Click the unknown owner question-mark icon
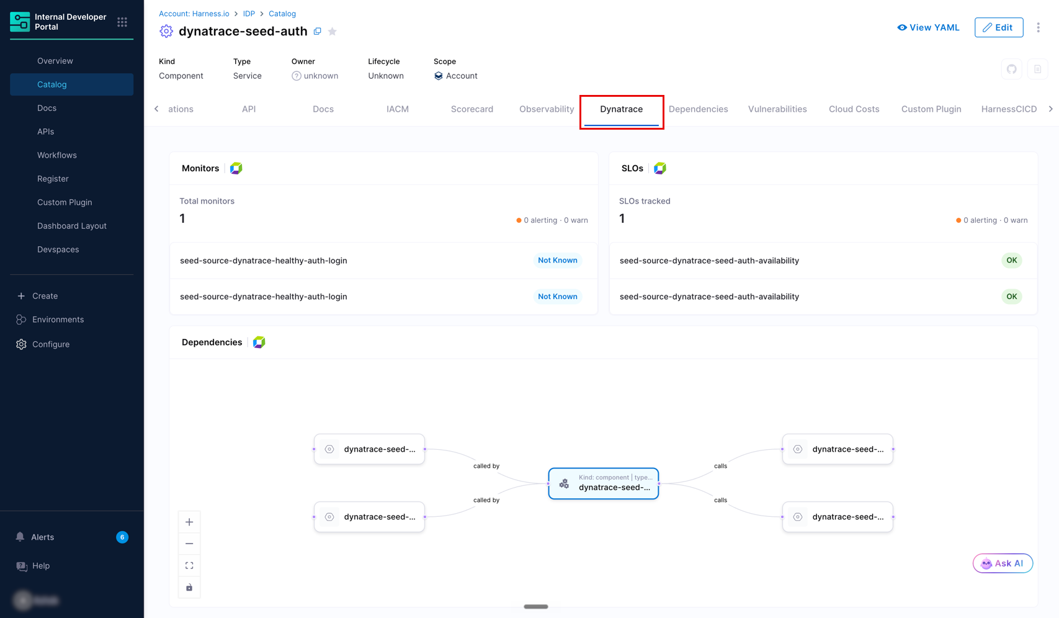The image size is (1059, 618). click(x=297, y=76)
